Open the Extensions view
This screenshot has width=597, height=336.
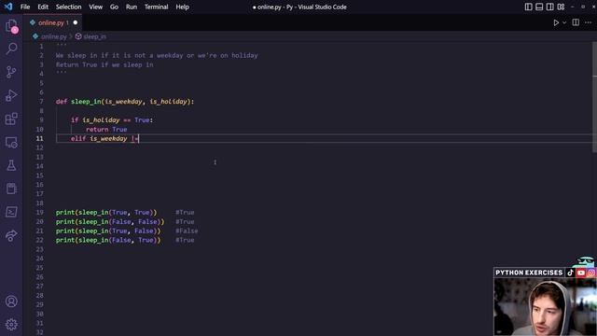click(x=11, y=119)
